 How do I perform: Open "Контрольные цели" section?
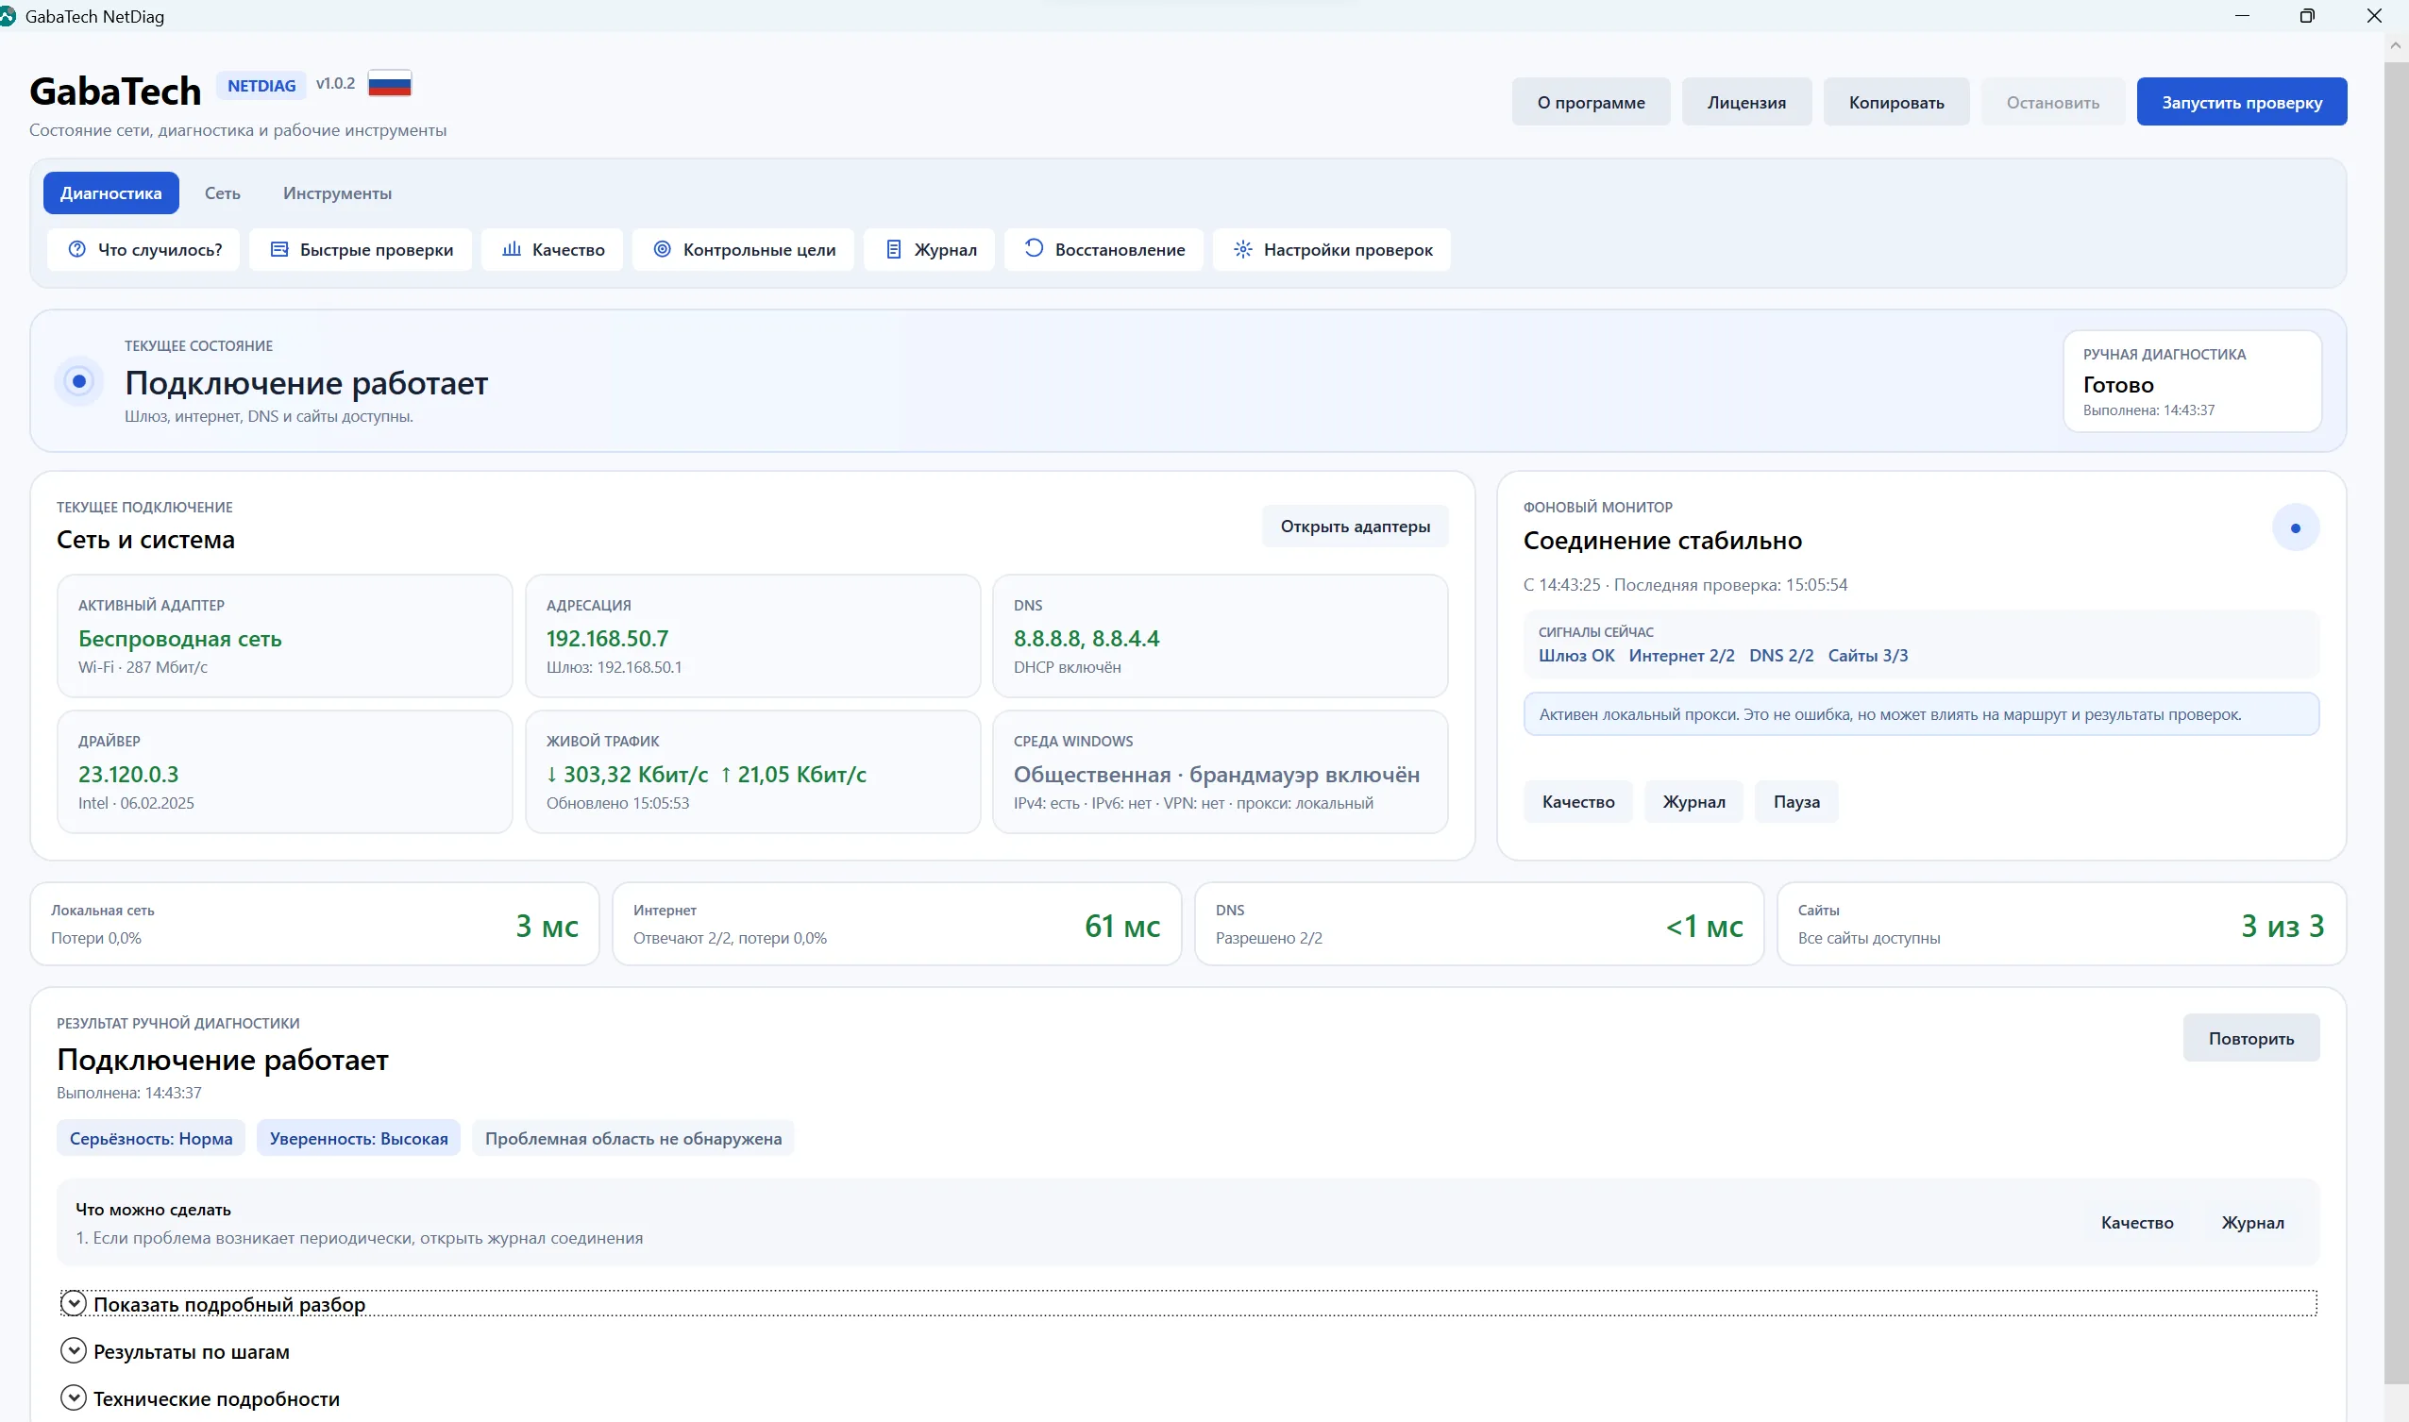(743, 249)
